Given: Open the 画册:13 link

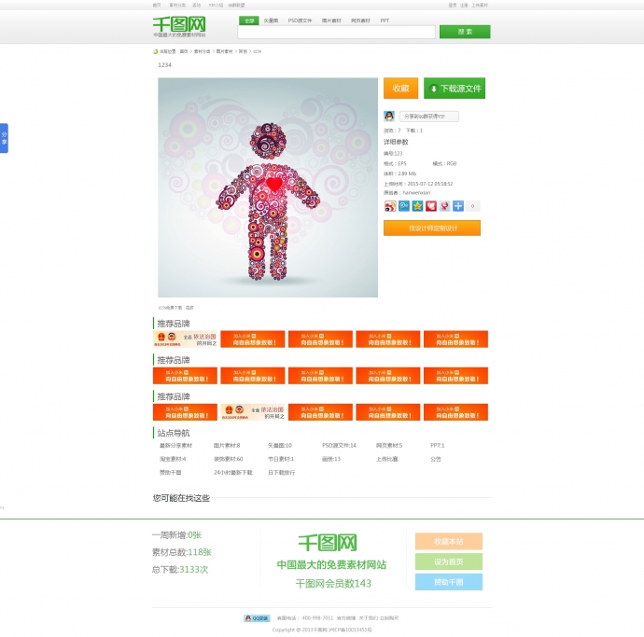Looking at the screenshot, I should (x=331, y=459).
